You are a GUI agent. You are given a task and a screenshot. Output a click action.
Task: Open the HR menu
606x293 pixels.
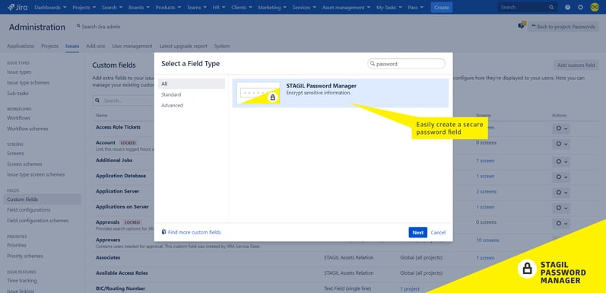219,8
